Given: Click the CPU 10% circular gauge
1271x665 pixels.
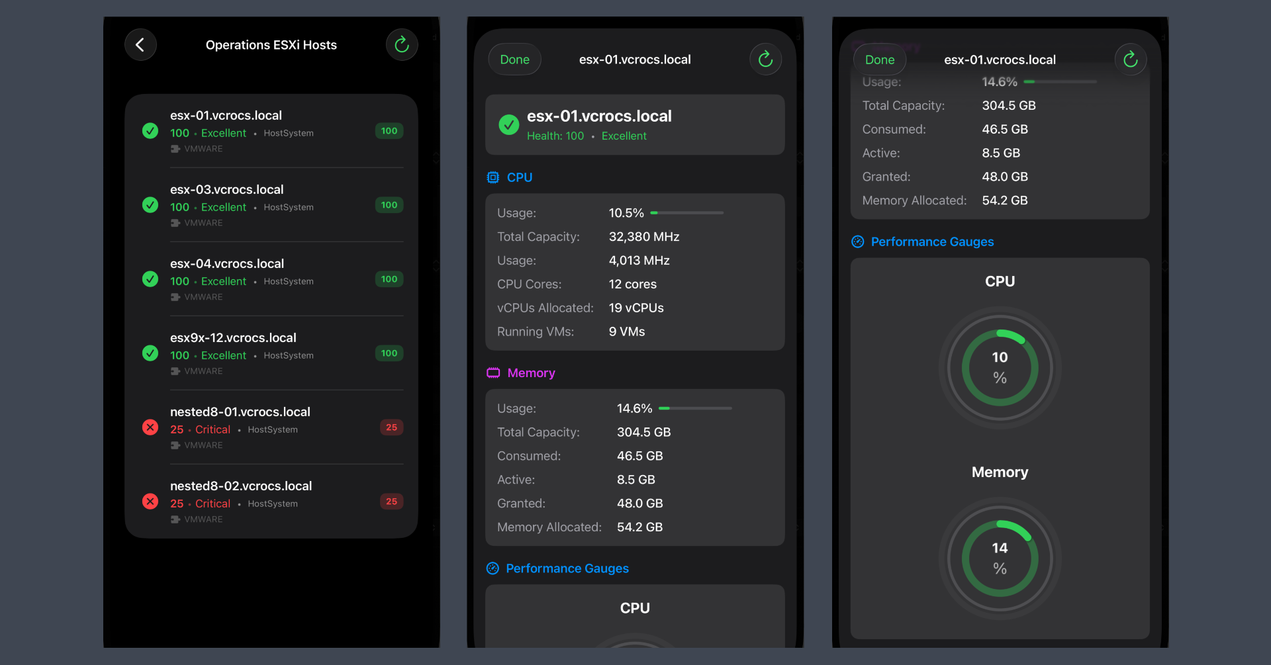Looking at the screenshot, I should point(1000,367).
